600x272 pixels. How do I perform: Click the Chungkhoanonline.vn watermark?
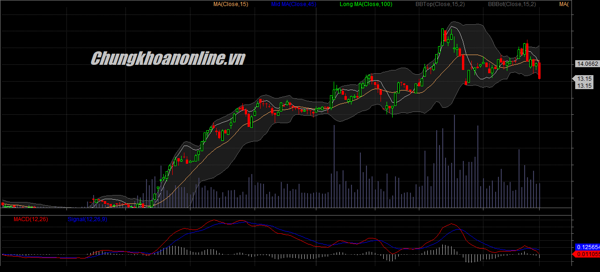point(168,59)
